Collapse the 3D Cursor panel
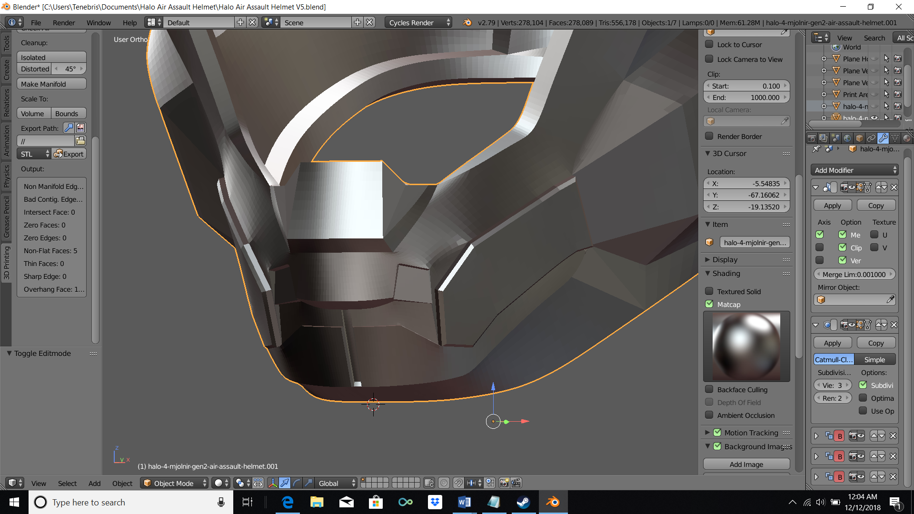914x514 pixels. tap(708, 153)
